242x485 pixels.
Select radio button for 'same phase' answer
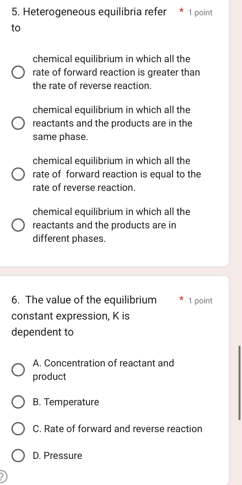(x=18, y=123)
